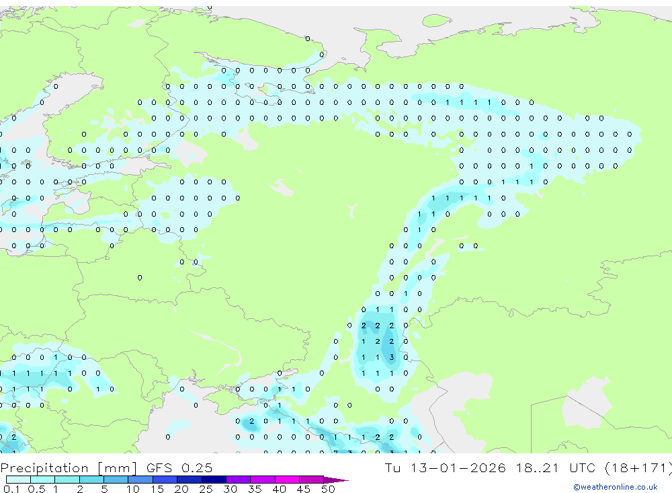The height and width of the screenshot is (493, 672).
Task: Click the legend label "0.1"
Action: 11,489
